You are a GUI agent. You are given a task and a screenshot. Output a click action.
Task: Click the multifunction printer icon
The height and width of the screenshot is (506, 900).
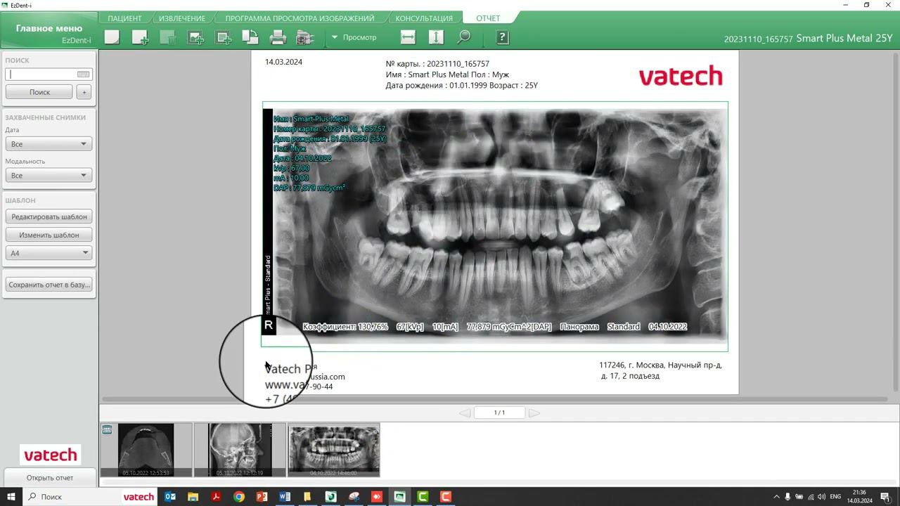tap(305, 37)
